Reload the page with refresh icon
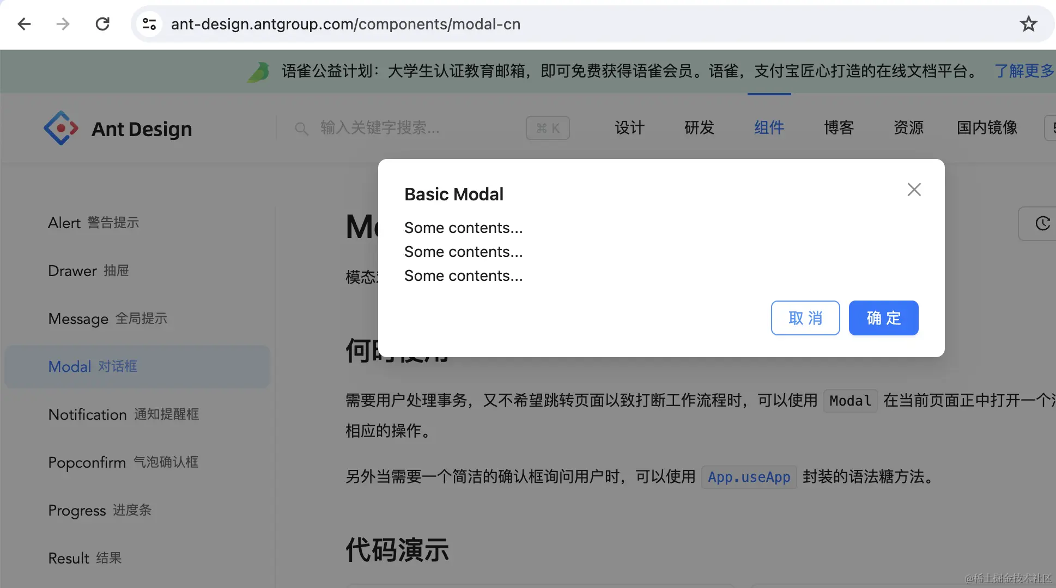 click(x=102, y=24)
